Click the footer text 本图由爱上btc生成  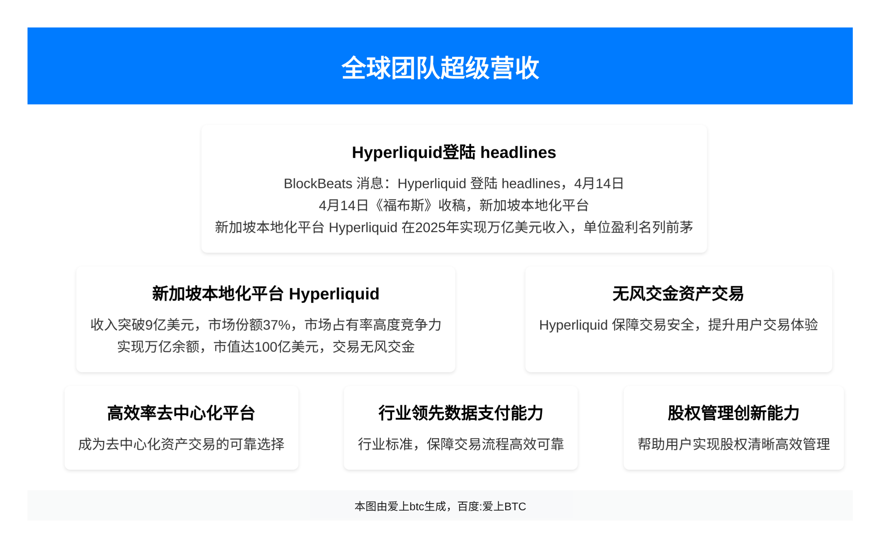point(440,506)
